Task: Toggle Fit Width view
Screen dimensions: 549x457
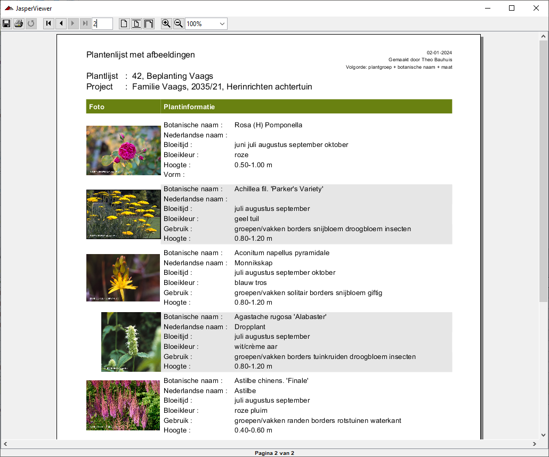Action: click(x=148, y=23)
